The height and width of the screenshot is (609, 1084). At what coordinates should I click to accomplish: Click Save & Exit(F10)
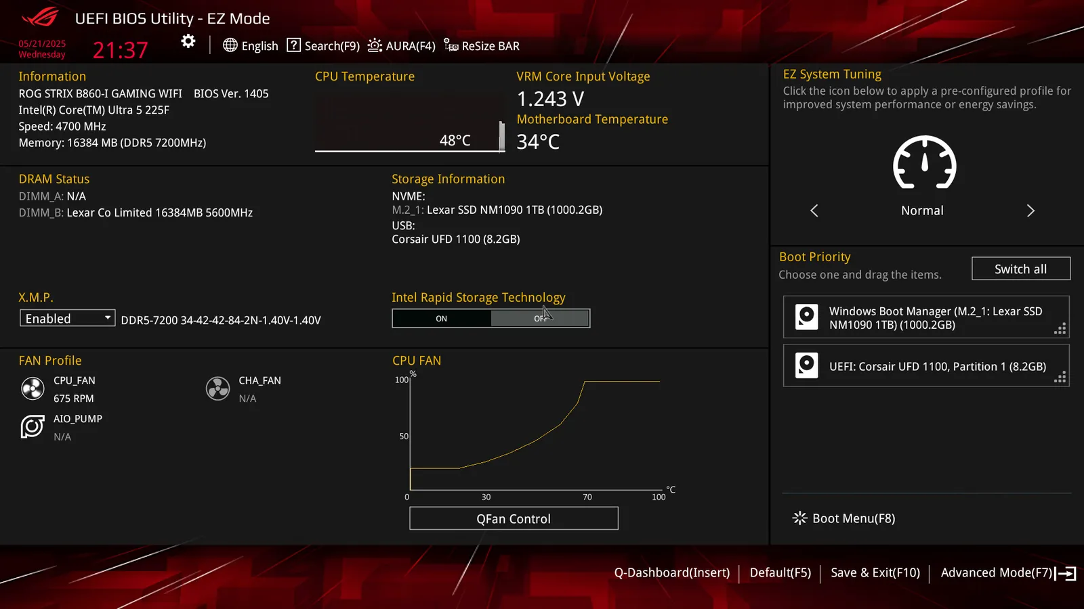(875, 572)
